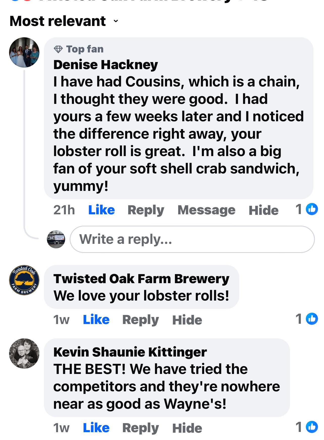Message Denise Hackney from her comment
Screen dimensions: 324x440
pos(206,210)
